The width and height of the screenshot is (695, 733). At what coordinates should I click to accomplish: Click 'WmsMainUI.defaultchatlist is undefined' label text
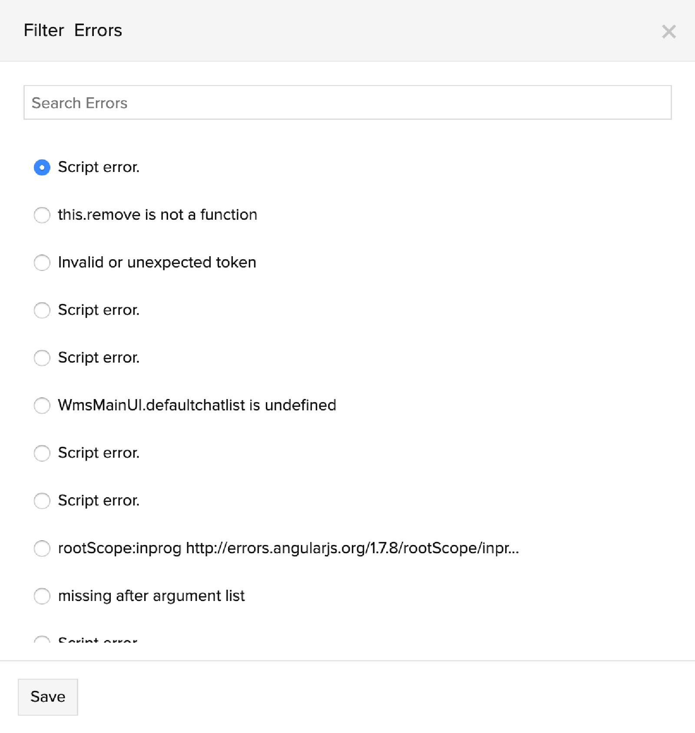[197, 406]
